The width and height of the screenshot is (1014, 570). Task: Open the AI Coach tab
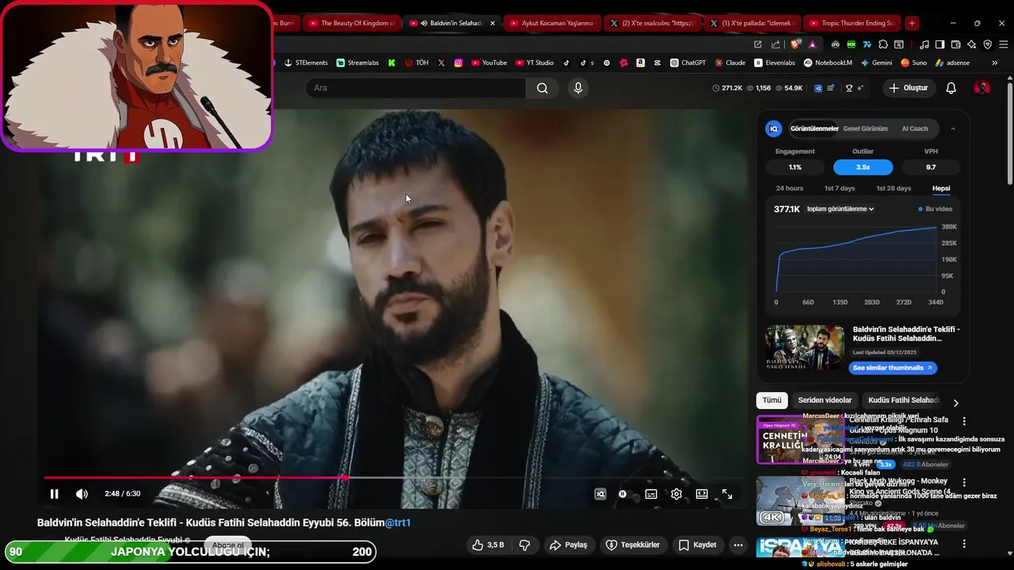[914, 128]
